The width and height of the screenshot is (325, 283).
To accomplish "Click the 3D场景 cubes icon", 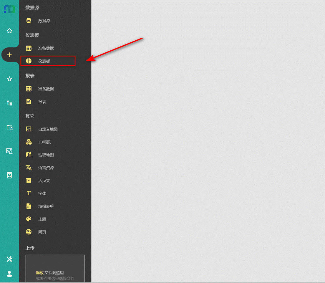I will click(29, 142).
